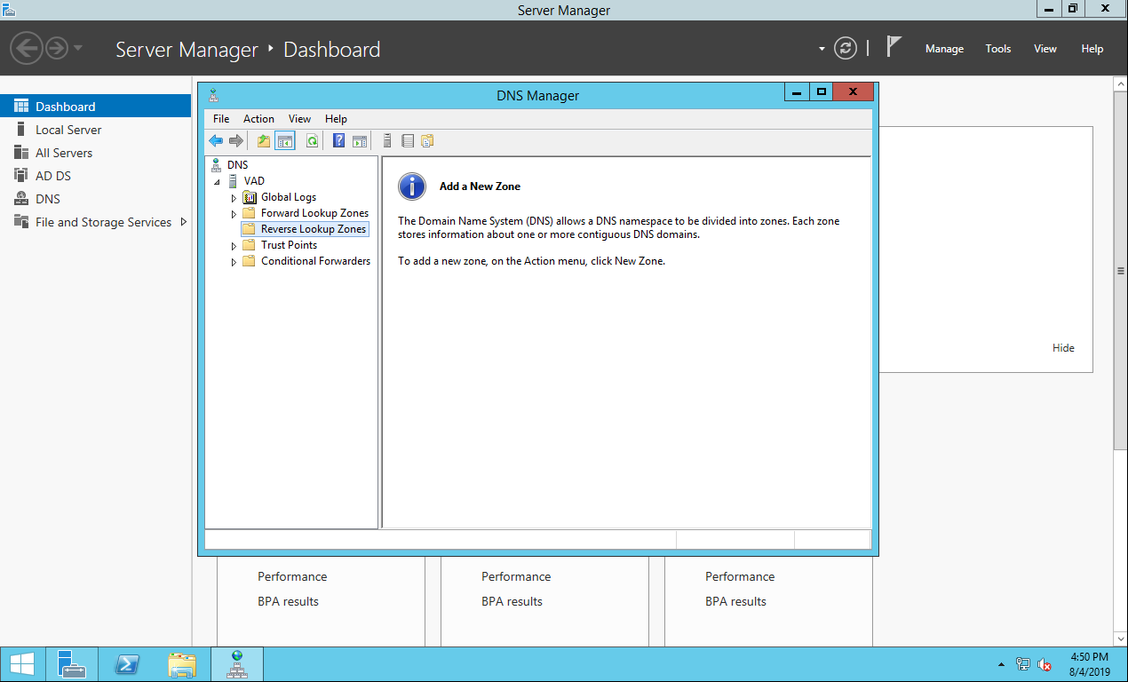The width and height of the screenshot is (1128, 682).
Task: Toggle the Show/Hide Console Tree button
Action: (x=285, y=140)
